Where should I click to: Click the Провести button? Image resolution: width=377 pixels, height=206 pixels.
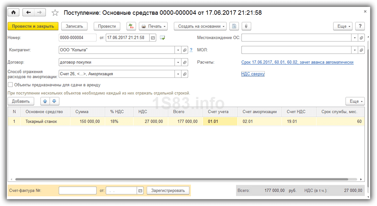[107, 26]
